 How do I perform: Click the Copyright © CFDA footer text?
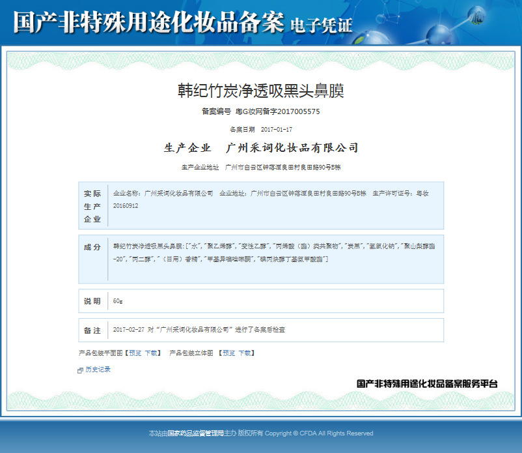click(319, 433)
